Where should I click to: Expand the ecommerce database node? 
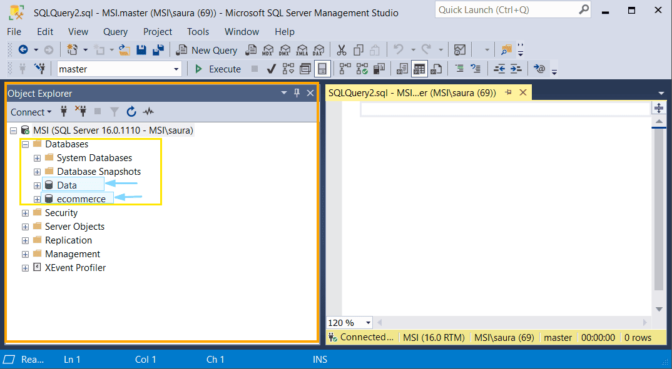tap(37, 198)
